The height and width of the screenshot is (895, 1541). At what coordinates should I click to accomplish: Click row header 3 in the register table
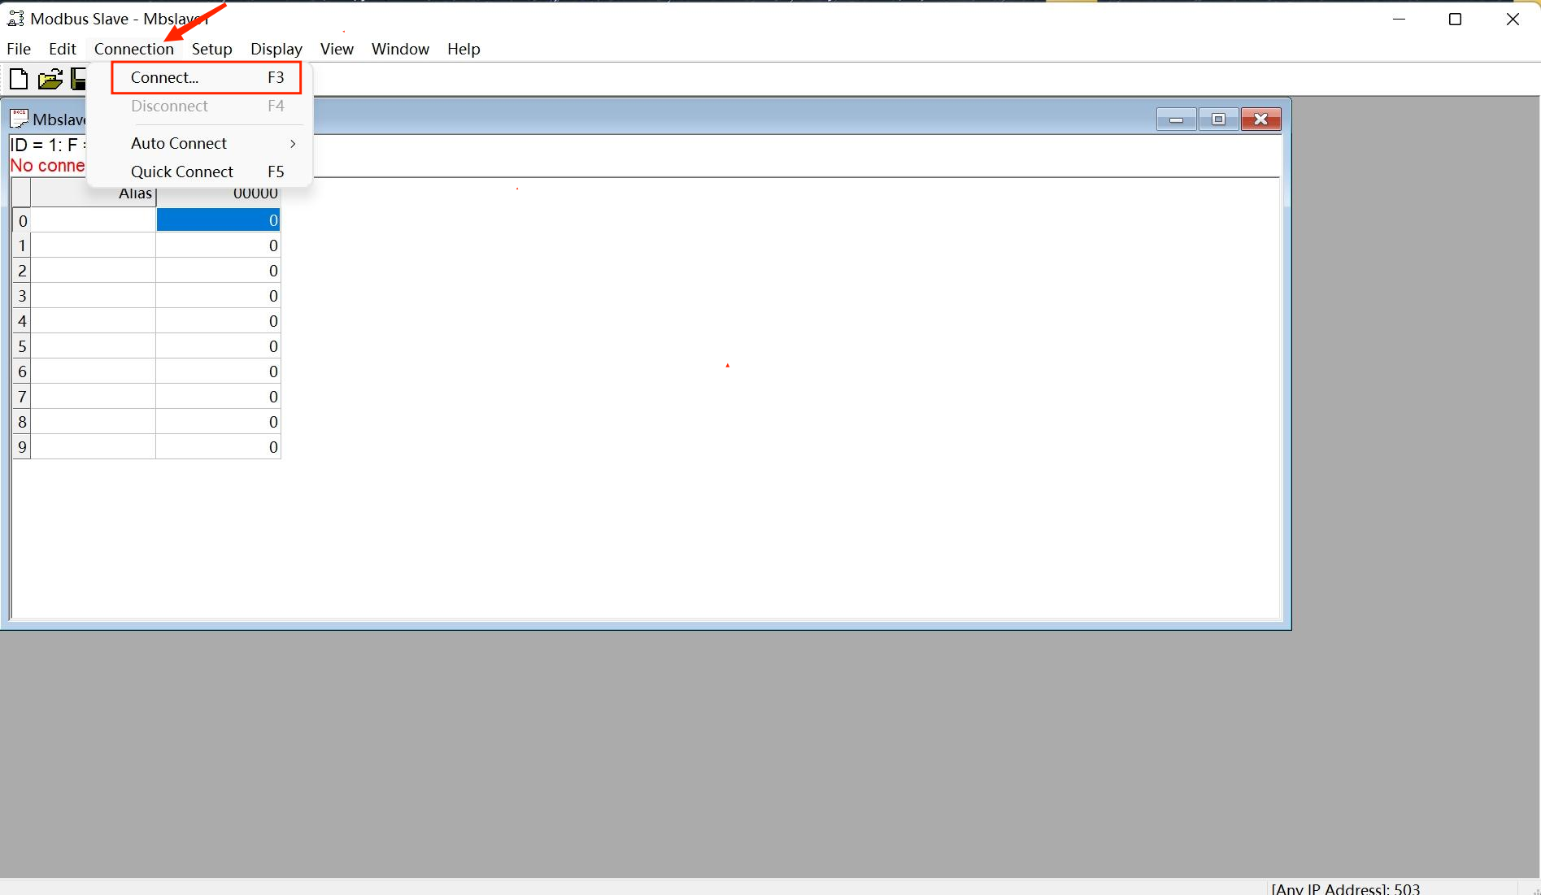(22, 296)
